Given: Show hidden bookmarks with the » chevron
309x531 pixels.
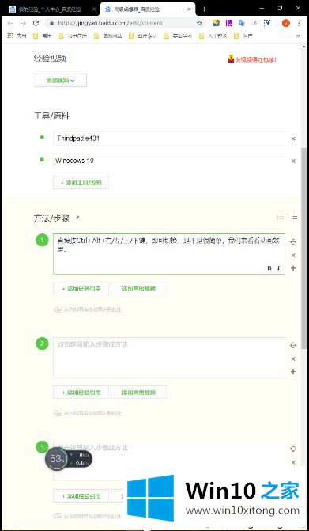Looking at the screenshot, I should click(x=298, y=36).
